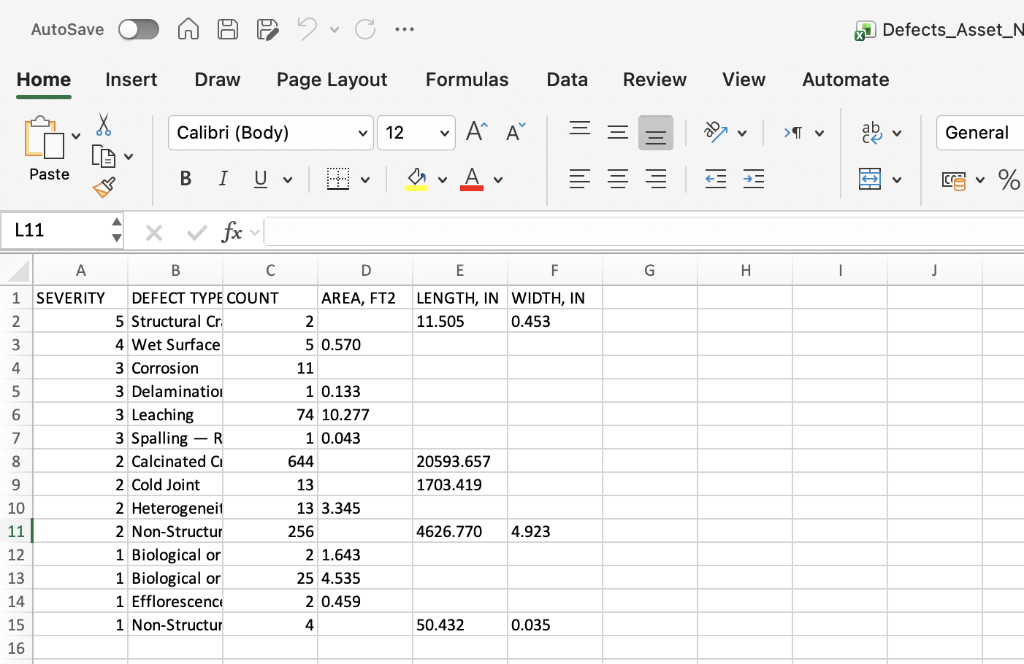
Task: Expand the Borders options arrow
Action: pos(365,179)
